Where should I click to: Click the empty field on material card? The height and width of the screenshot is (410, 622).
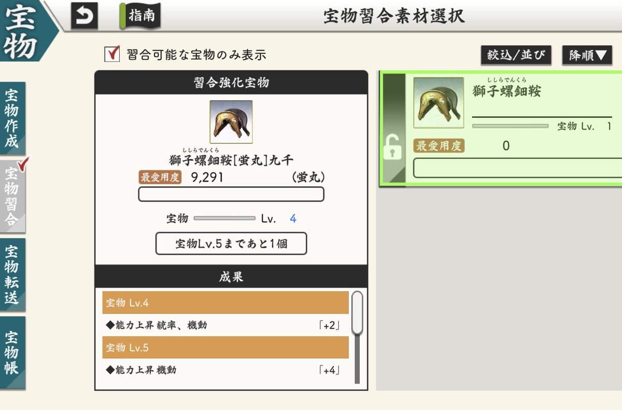click(517, 168)
